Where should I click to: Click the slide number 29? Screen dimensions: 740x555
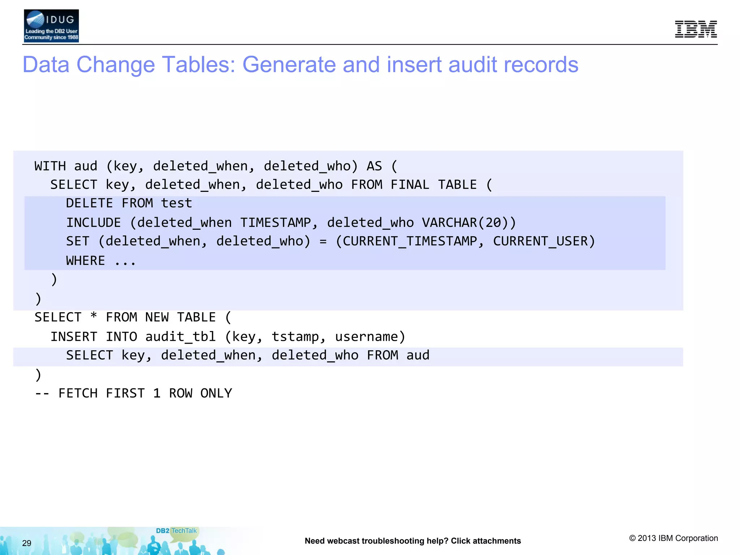27,543
